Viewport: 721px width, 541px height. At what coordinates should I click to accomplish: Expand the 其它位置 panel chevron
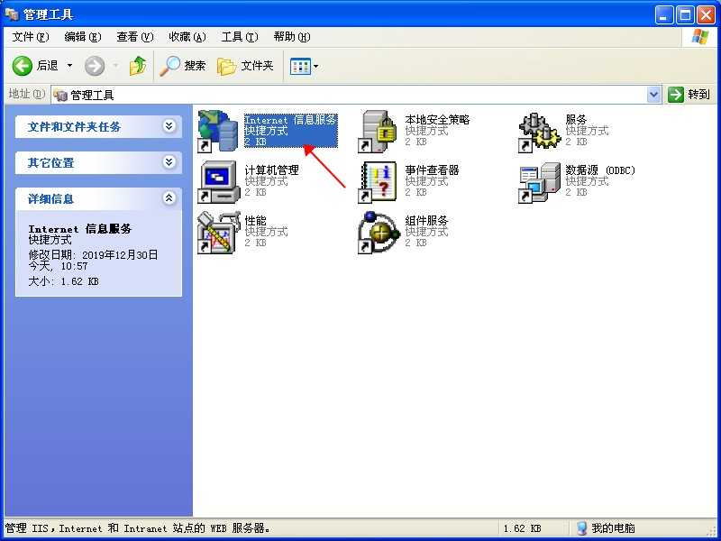[169, 162]
